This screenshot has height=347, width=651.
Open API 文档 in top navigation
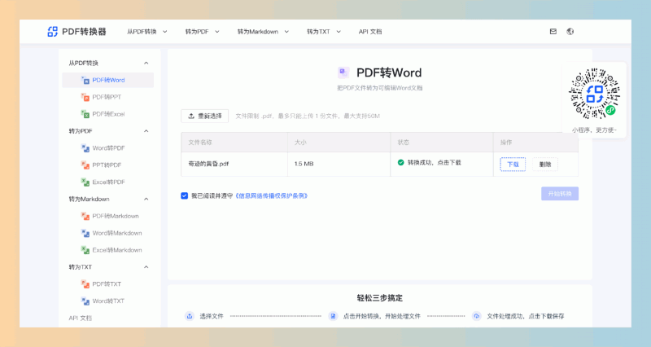[x=370, y=32]
